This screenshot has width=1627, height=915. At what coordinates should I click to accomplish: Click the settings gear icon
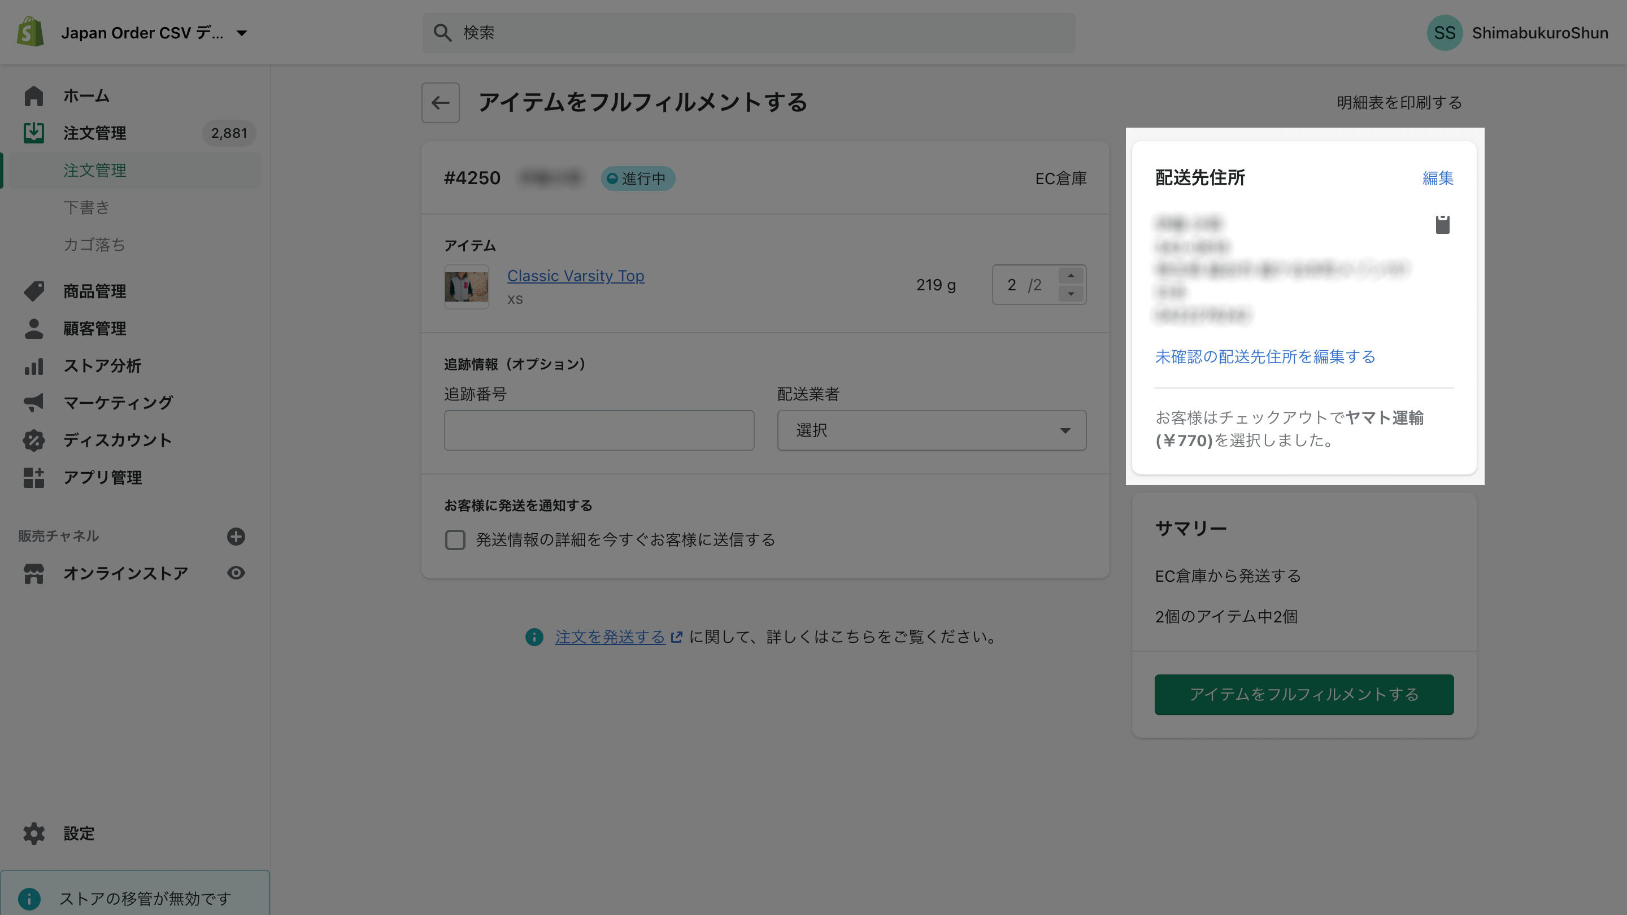(33, 834)
